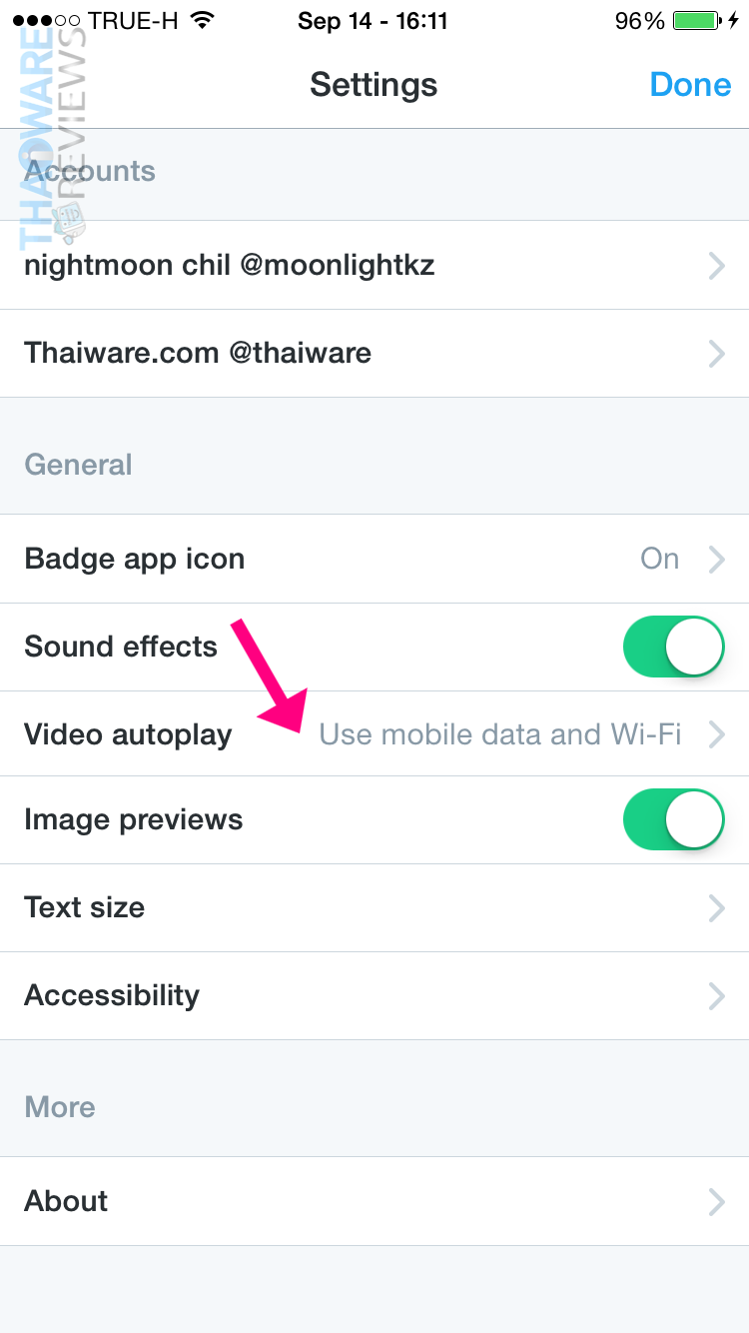Open the About page
This screenshot has height=1333, width=749.
66,1201
